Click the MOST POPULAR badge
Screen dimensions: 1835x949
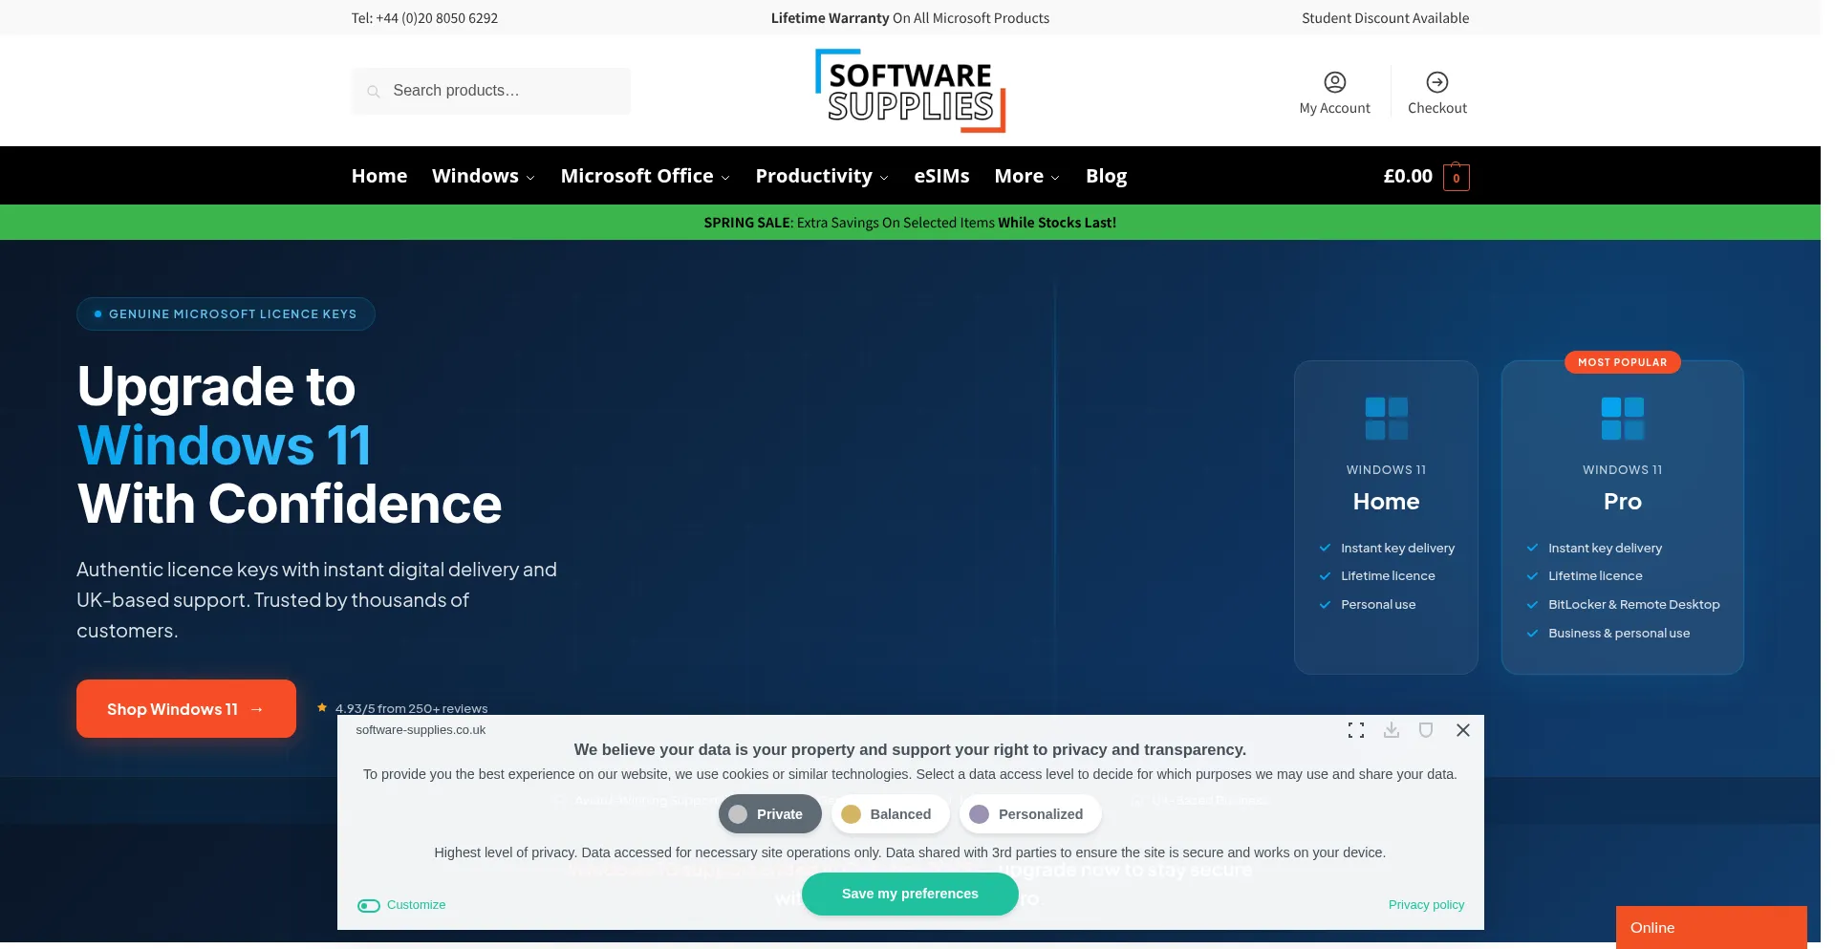pyautogui.click(x=1622, y=362)
